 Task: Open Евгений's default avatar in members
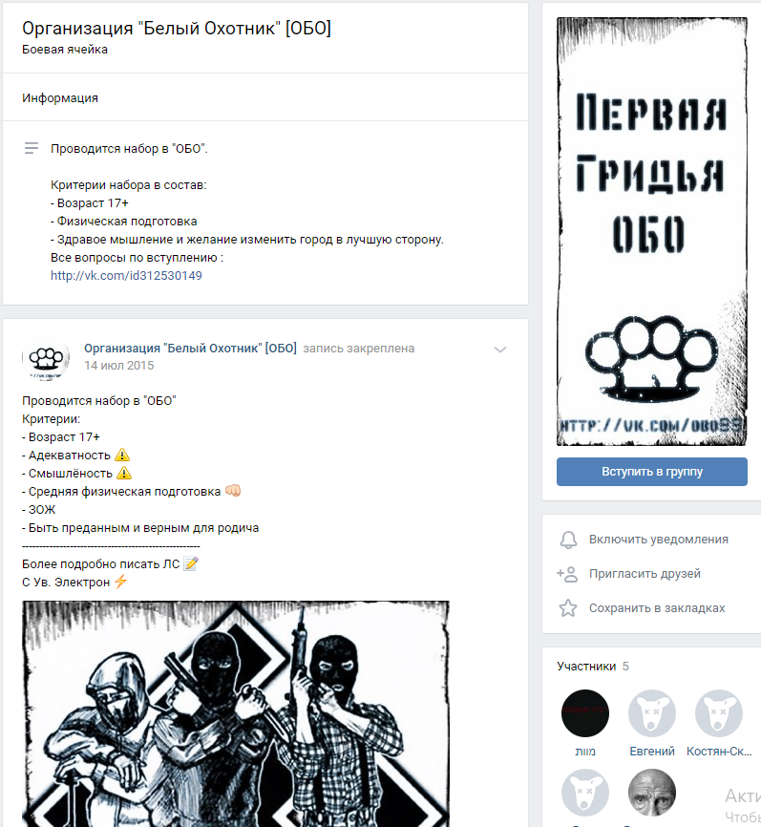tap(652, 713)
